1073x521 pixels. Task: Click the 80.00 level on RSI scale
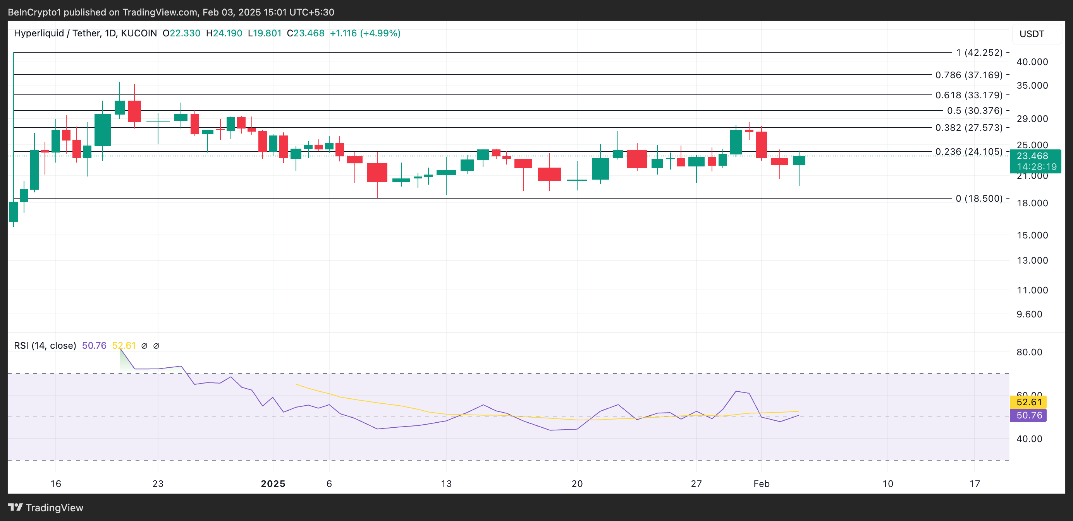1029,352
